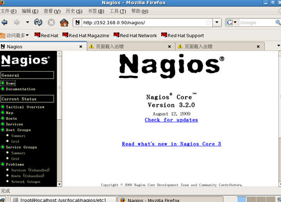281x202 pixels.
Task: Go back with the Back arrow
Action: [5, 22]
